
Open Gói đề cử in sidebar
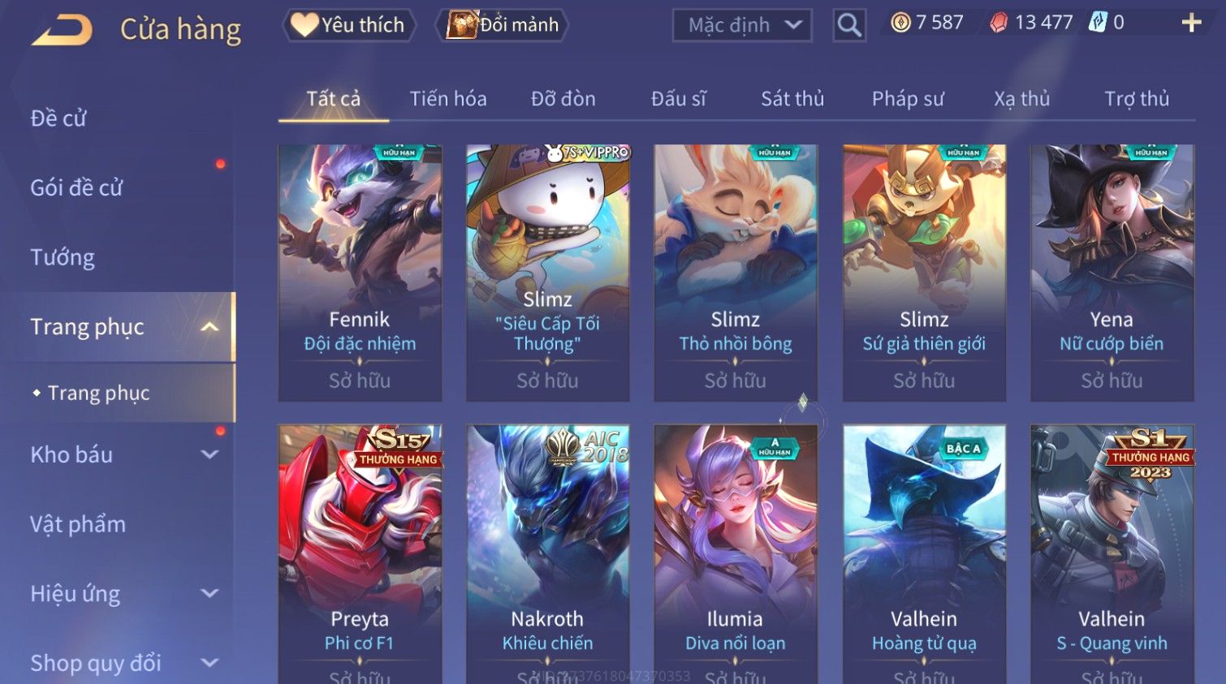coord(76,188)
